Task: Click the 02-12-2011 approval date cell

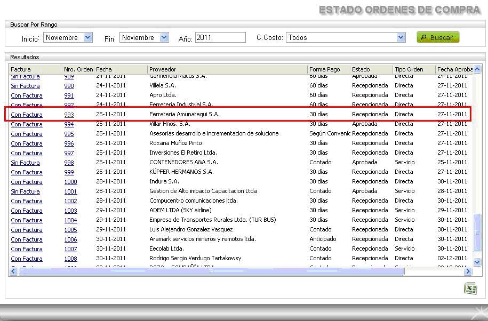Action: point(452,258)
